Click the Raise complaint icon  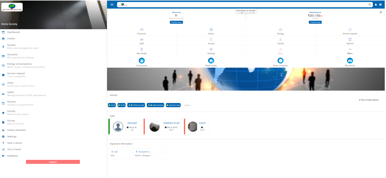tap(280, 60)
